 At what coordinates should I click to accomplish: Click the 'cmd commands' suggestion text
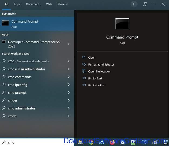20,77
